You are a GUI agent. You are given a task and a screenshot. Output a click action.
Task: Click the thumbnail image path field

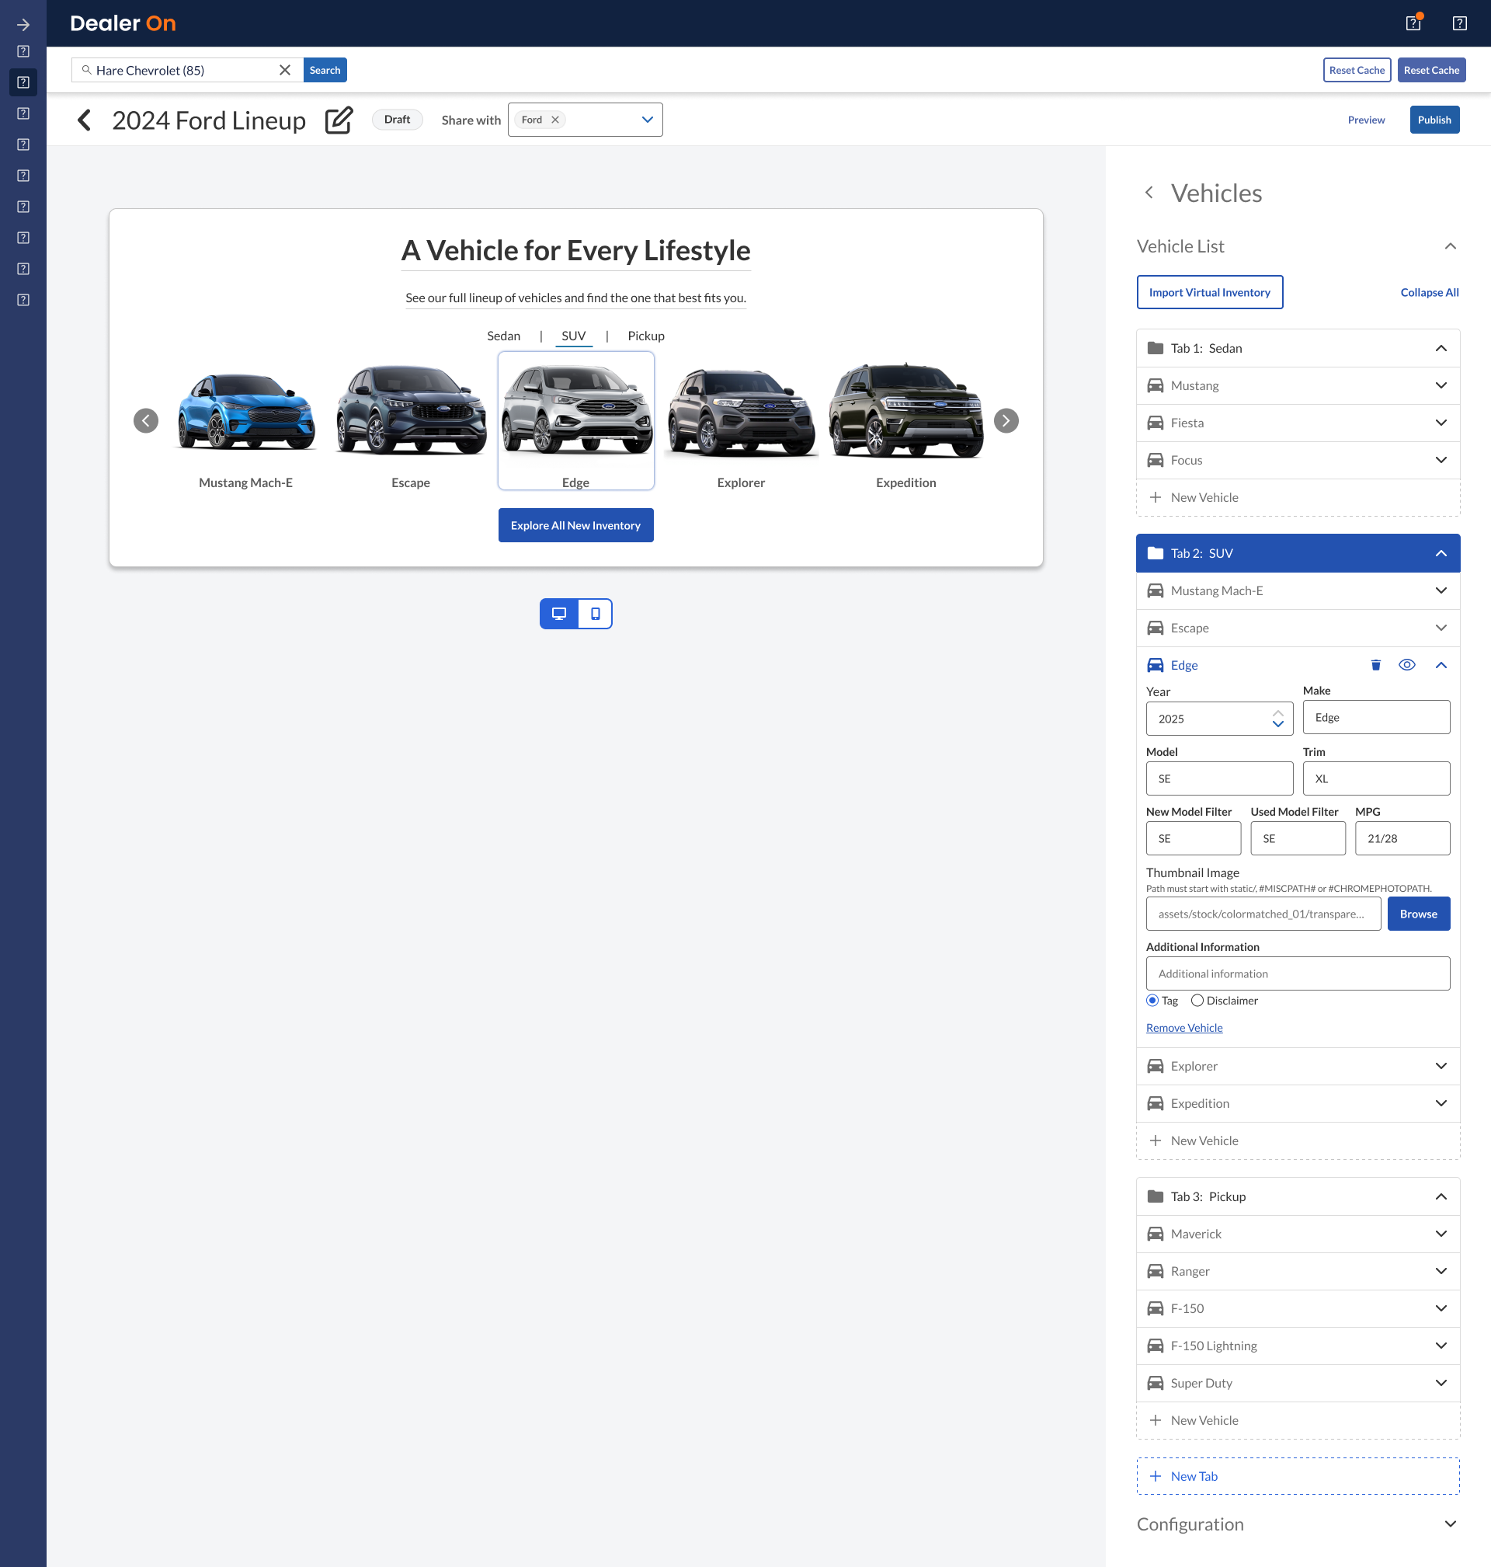(1263, 914)
